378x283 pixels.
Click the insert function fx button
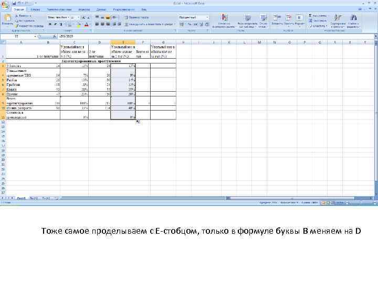(x=55, y=36)
